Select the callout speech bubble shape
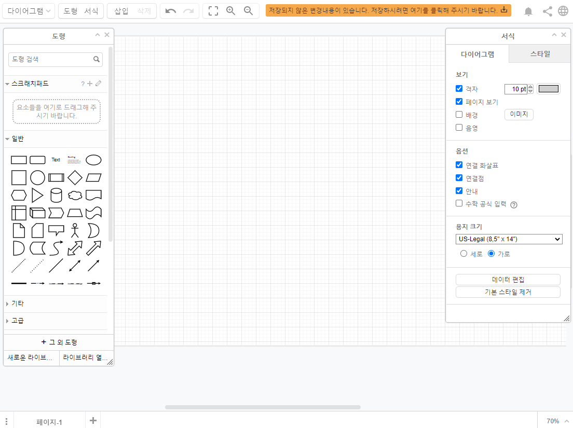This screenshot has height=428, width=573. click(56, 230)
